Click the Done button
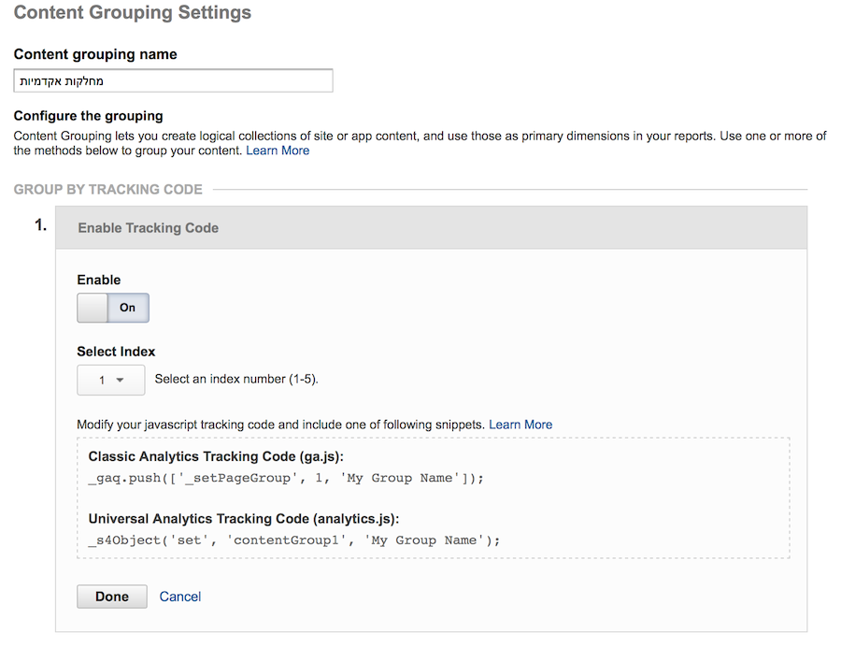Screen dimensions: 841x648 coord(112,597)
